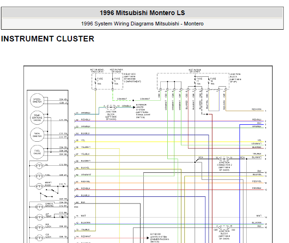The width and height of the screenshot is (289, 243).
Task: Click Fuse 7 10A symbol in relay box
Action: click(x=95, y=81)
